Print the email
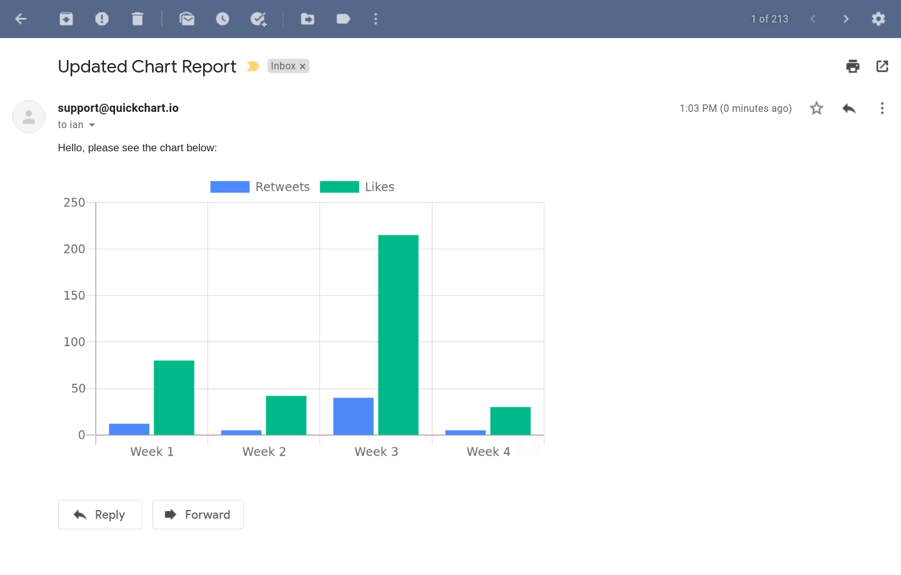Image resolution: width=901 pixels, height=575 pixels. pos(852,66)
